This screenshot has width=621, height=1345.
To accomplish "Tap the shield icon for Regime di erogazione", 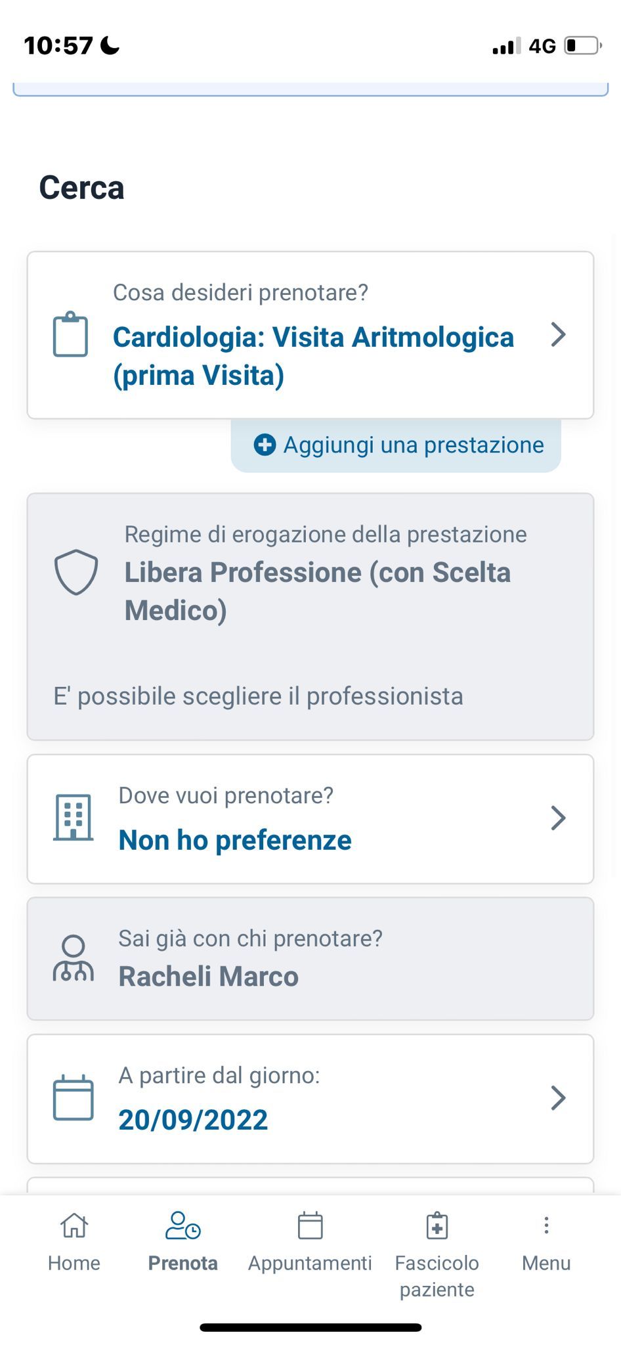I will point(76,572).
